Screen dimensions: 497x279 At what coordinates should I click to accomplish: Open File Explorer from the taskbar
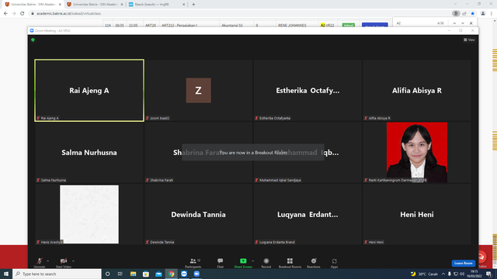pos(133,274)
